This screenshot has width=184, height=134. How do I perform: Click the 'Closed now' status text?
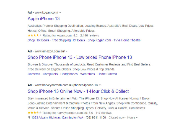pyautogui.click(x=116, y=117)
